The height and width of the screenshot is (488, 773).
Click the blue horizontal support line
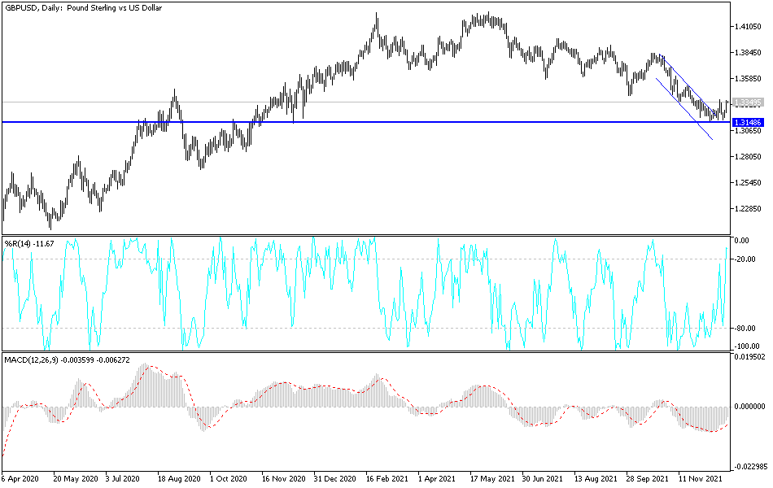366,121
